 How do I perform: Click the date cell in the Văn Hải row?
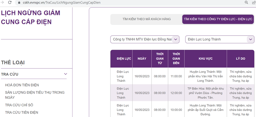coord(142,76)
